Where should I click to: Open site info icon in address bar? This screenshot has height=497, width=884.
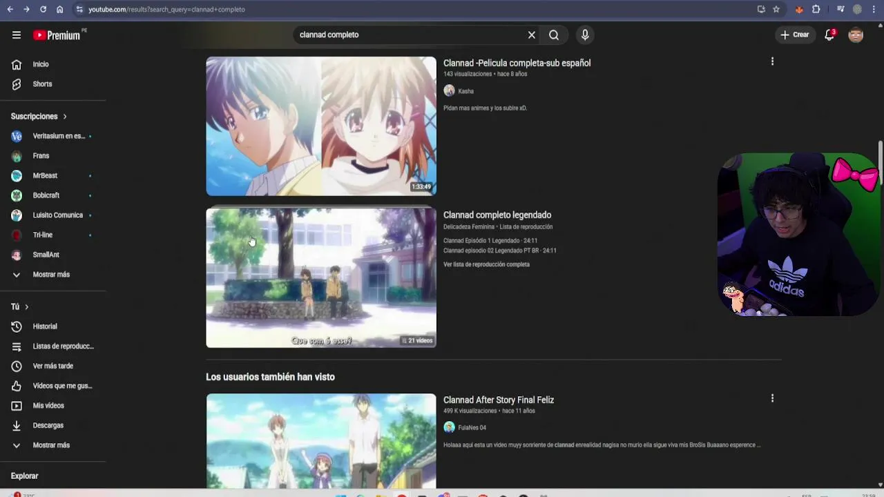[x=79, y=10]
